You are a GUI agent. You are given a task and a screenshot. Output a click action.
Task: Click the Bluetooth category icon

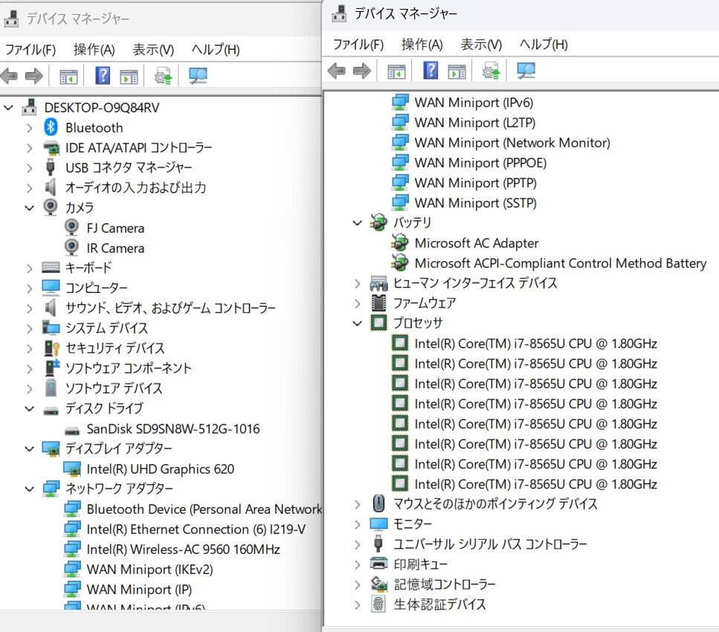pyautogui.click(x=51, y=127)
